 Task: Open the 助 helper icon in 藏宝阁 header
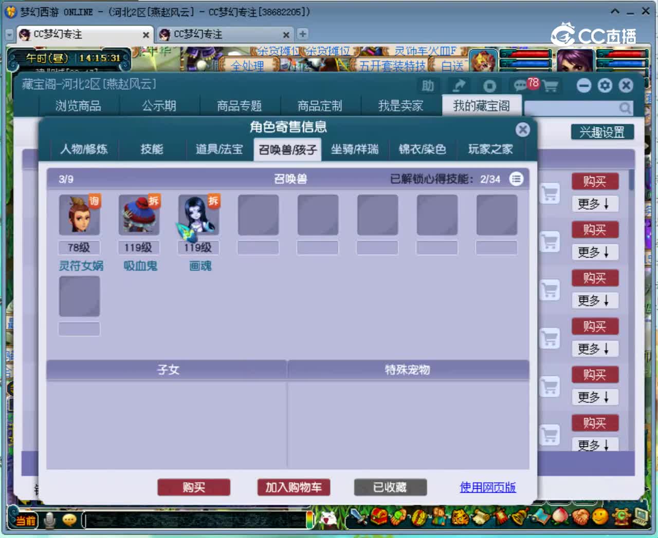click(428, 86)
